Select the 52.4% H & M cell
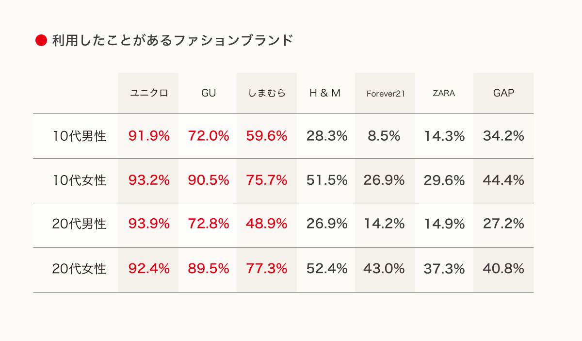Viewport: 582px width, 341px height. 327,269
